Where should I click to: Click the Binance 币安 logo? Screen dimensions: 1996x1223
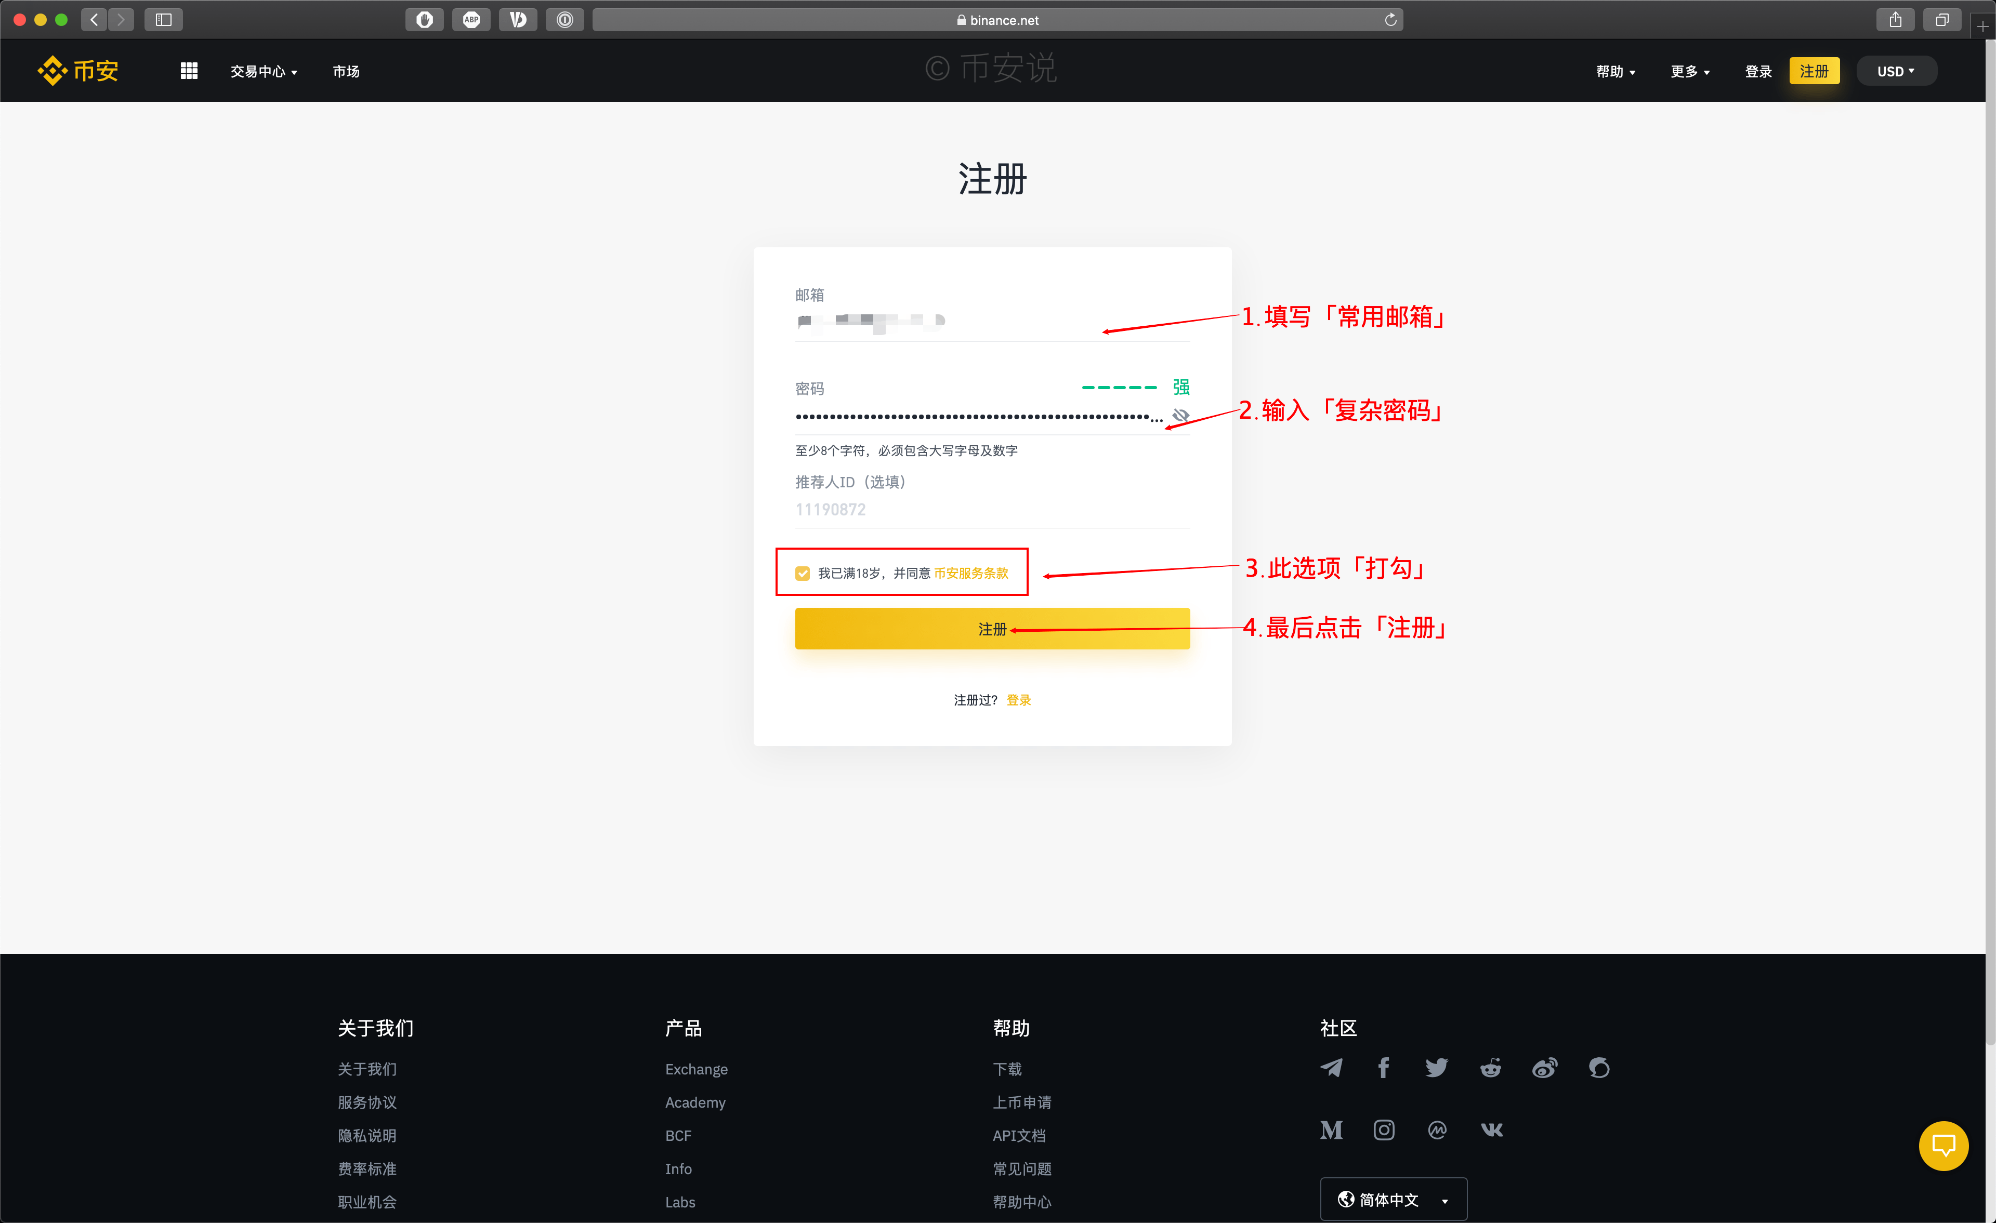tap(78, 71)
